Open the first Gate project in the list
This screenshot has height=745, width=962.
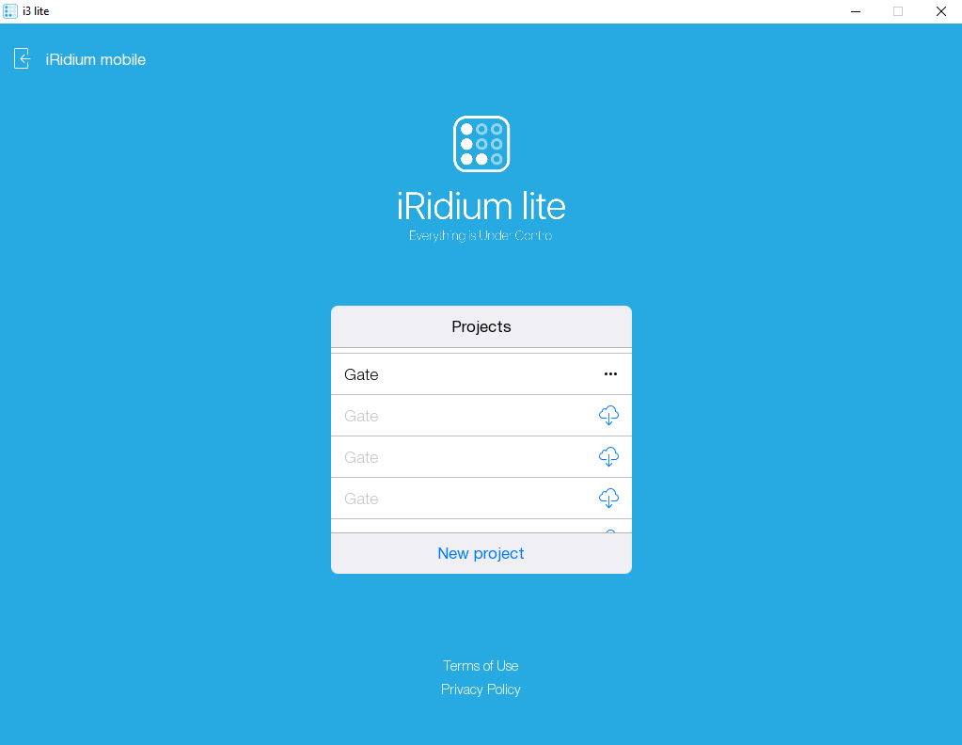(x=361, y=374)
